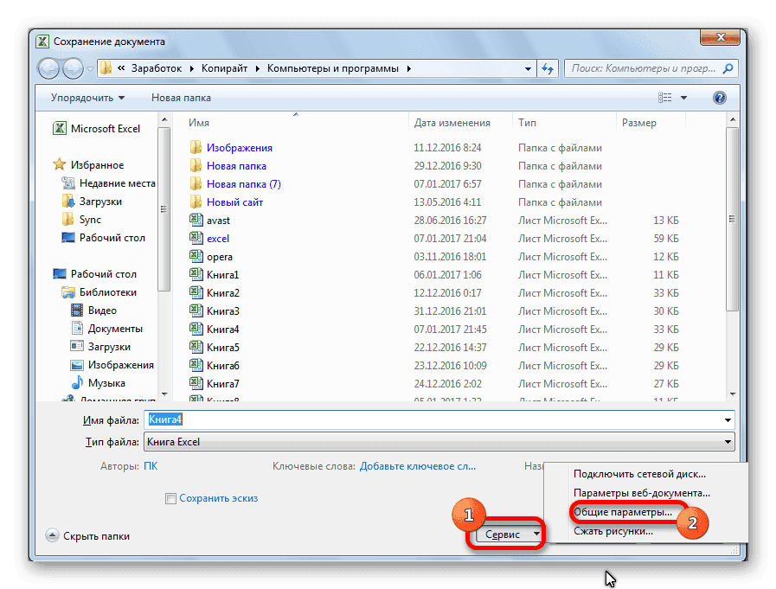The width and height of the screenshot is (776, 589).
Task: Enable the Сохранить эскиз checkbox
Action: tap(169, 498)
